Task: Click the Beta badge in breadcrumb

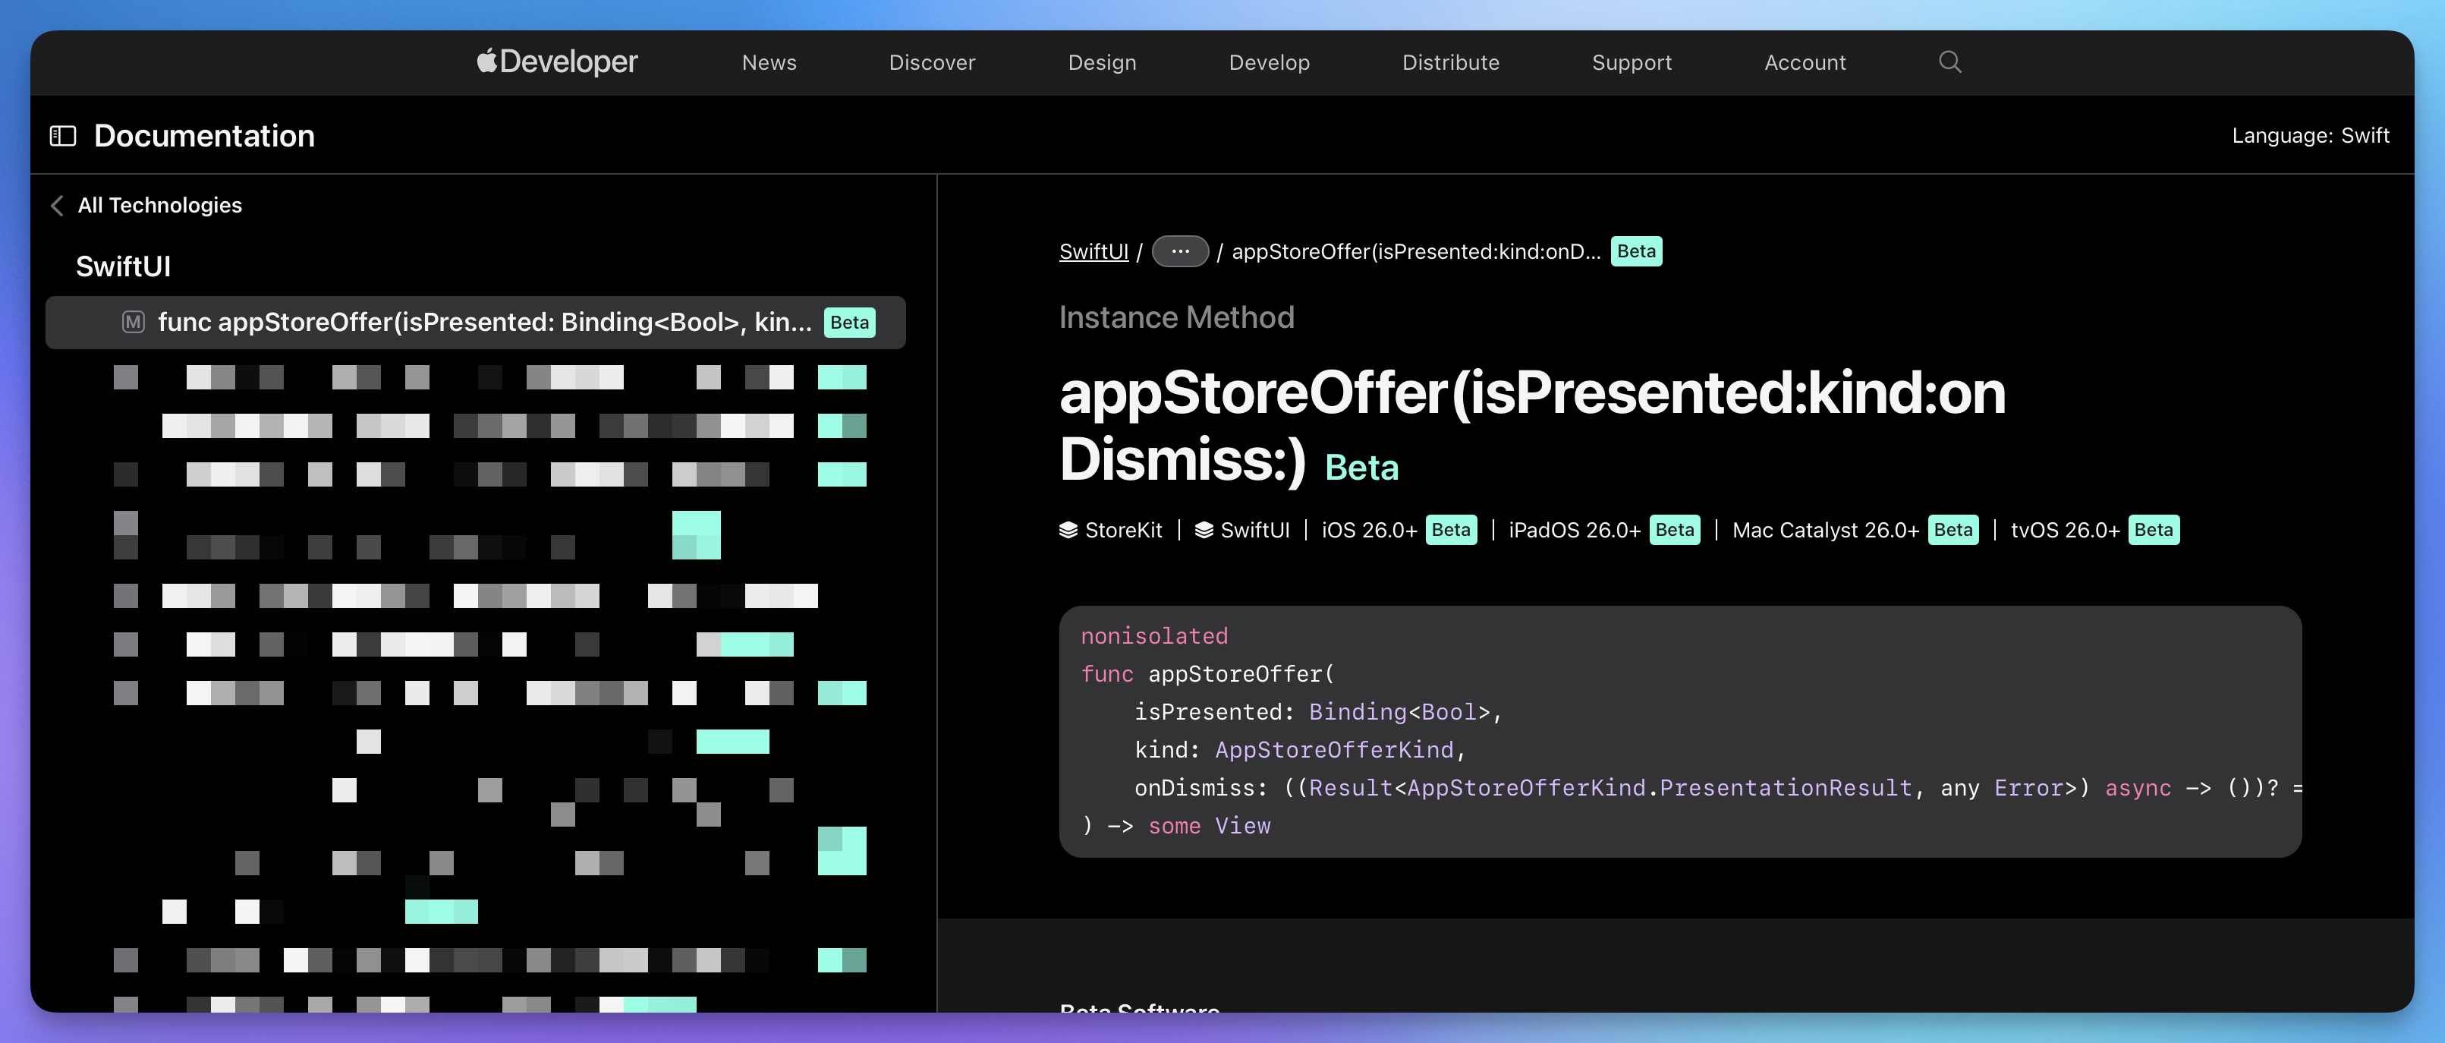Action: click(1635, 251)
